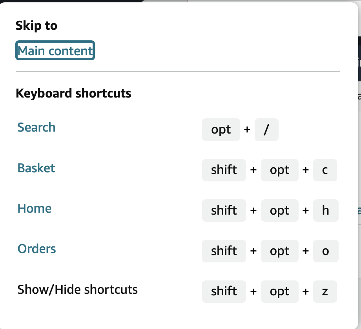Screen dimensions: 361x329
Task: Click the opt key in Orders row
Action: coord(279,251)
